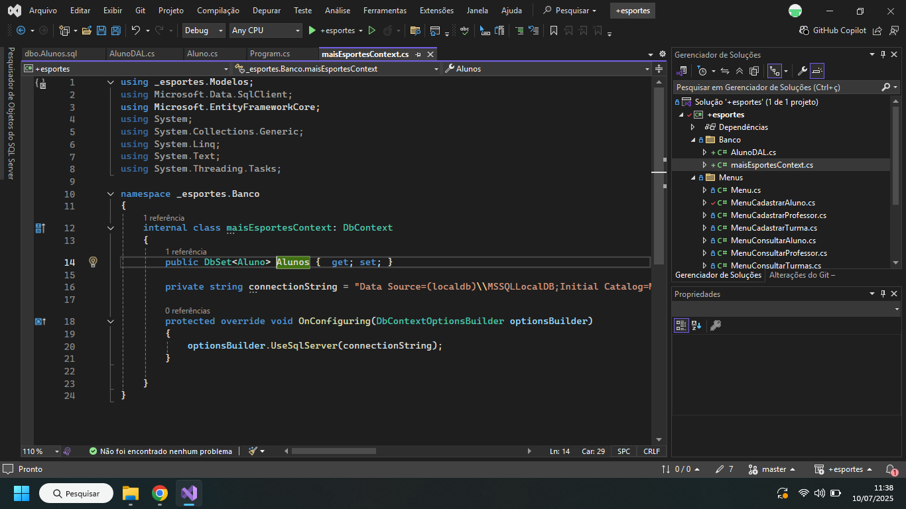Toggle the nested files view button
906x509 pixels.
coord(774,71)
